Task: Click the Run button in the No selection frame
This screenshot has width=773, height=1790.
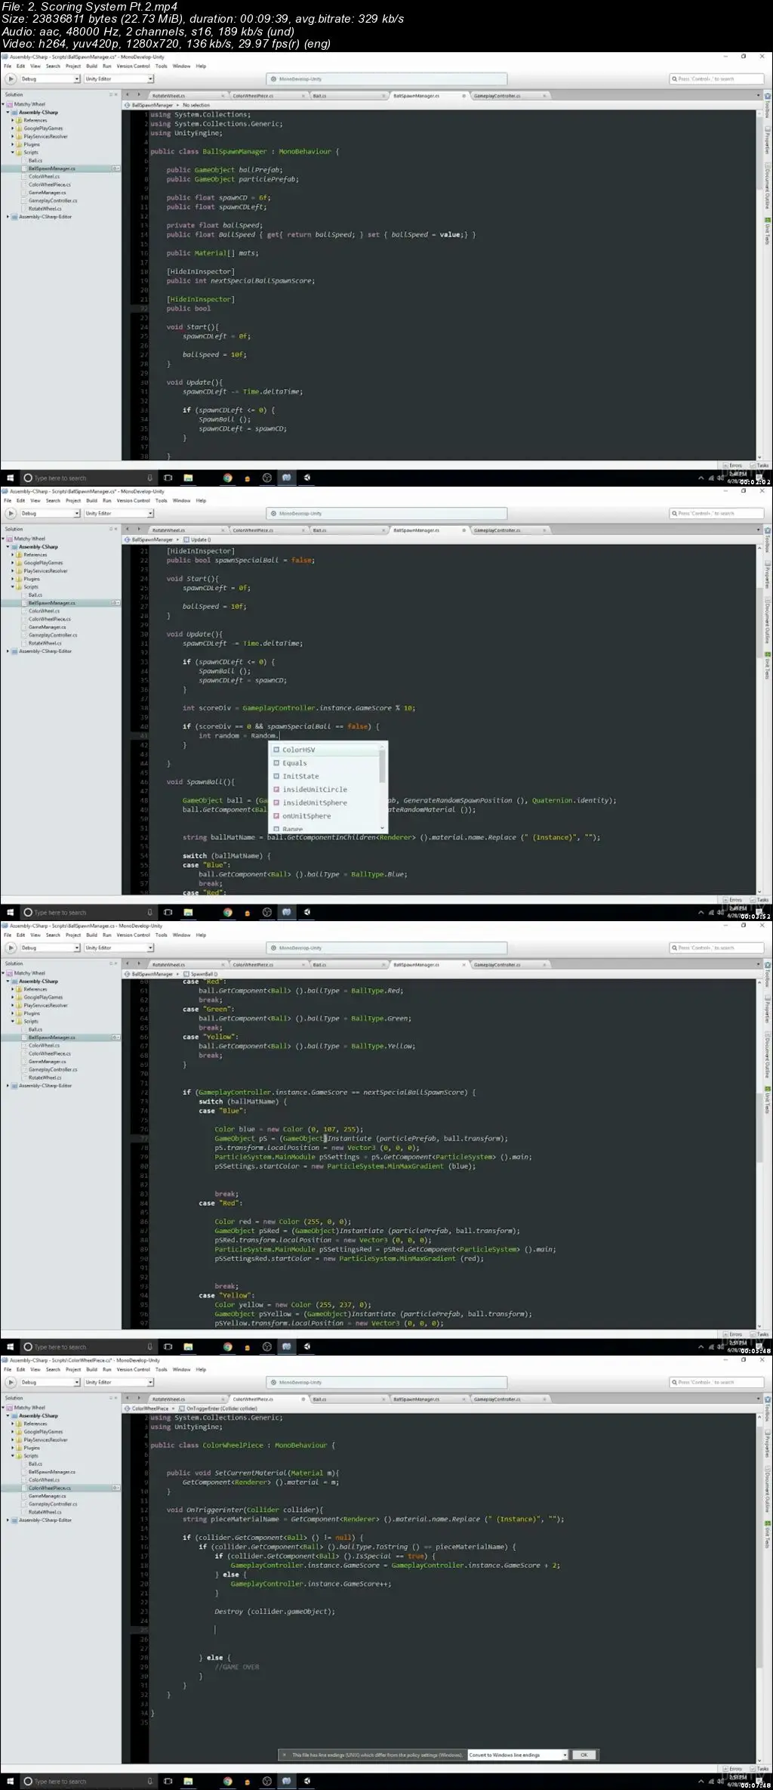Action: coord(11,79)
